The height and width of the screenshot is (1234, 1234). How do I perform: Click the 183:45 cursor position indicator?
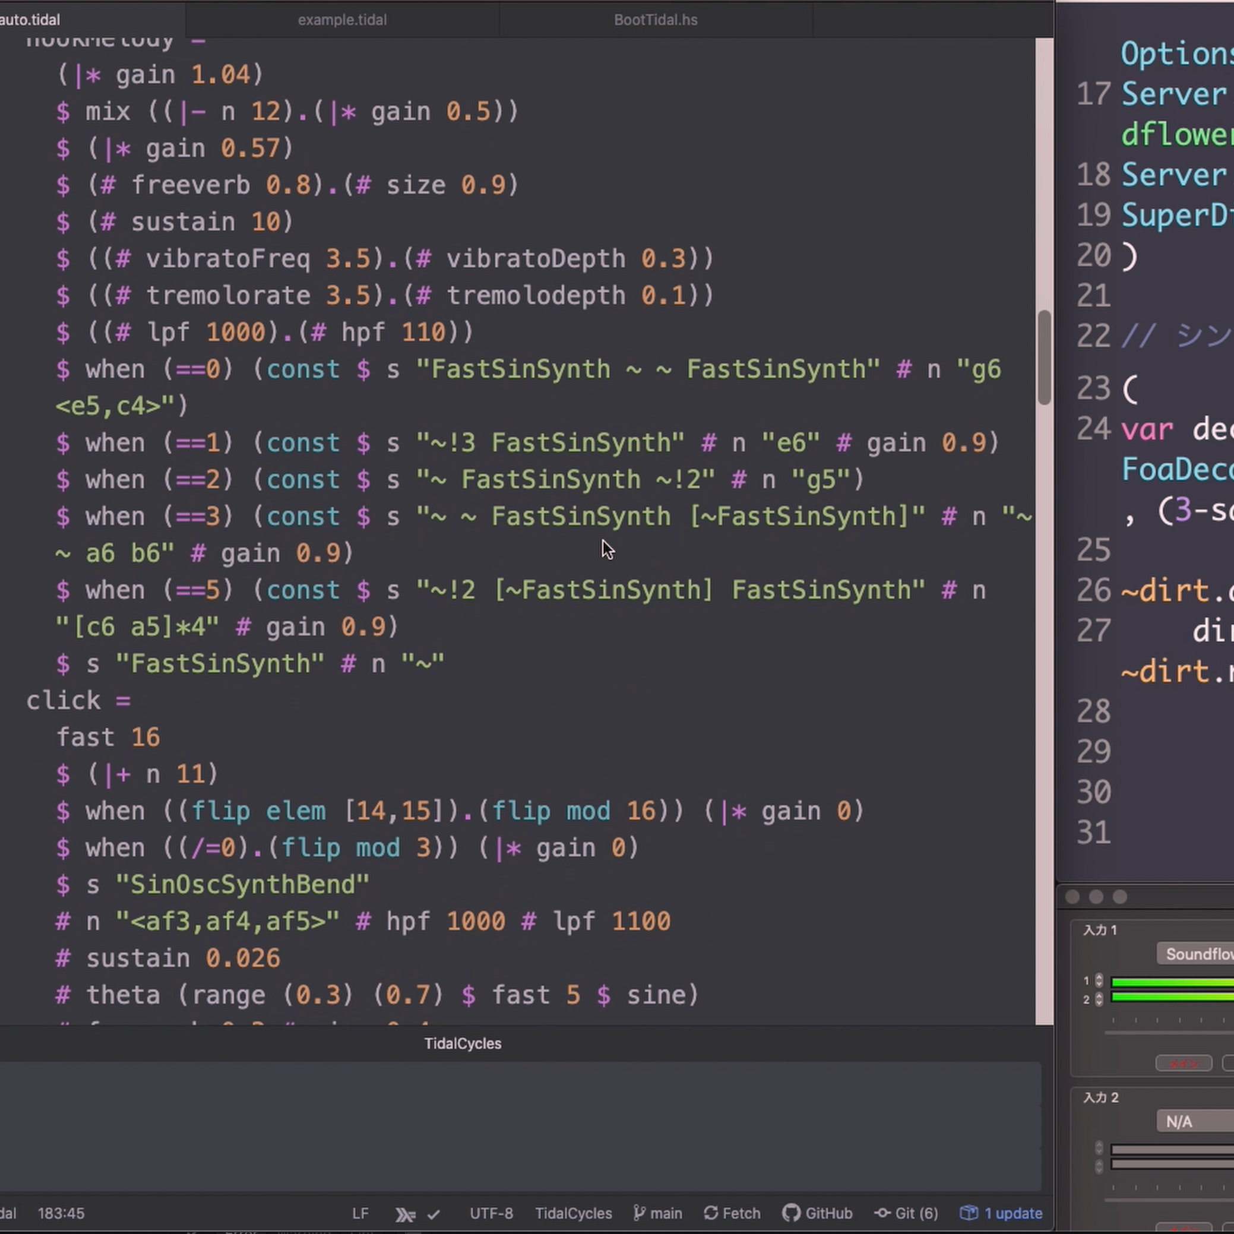pyautogui.click(x=61, y=1214)
